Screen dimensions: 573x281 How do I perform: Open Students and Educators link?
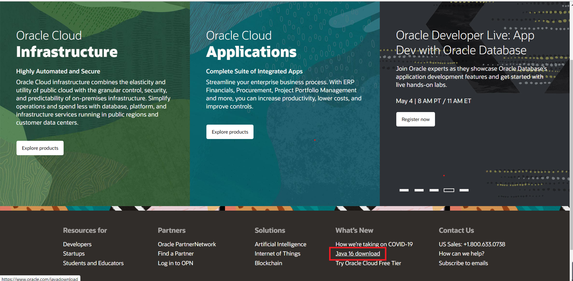pyautogui.click(x=93, y=263)
